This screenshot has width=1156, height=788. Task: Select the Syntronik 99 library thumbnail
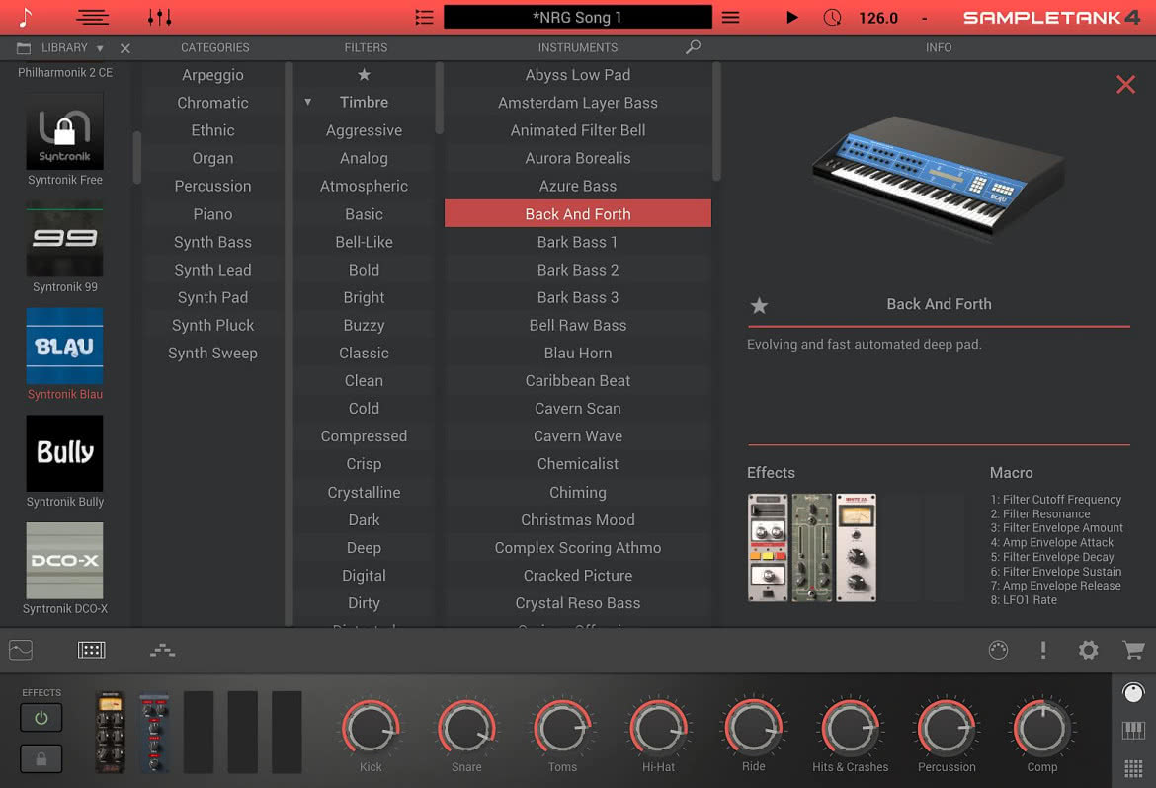(x=65, y=239)
